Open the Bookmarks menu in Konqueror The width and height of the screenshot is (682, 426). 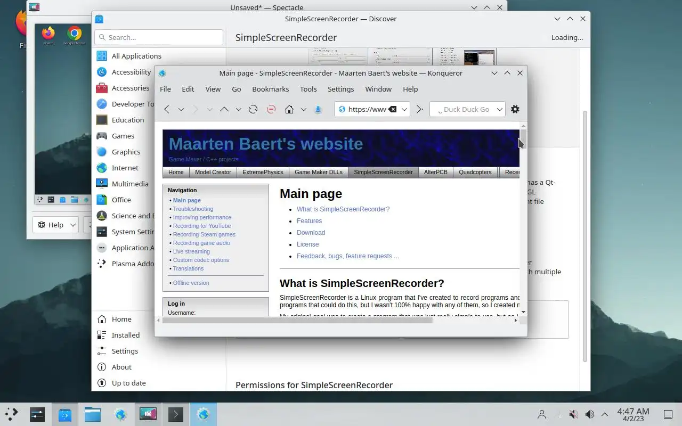click(x=271, y=89)
